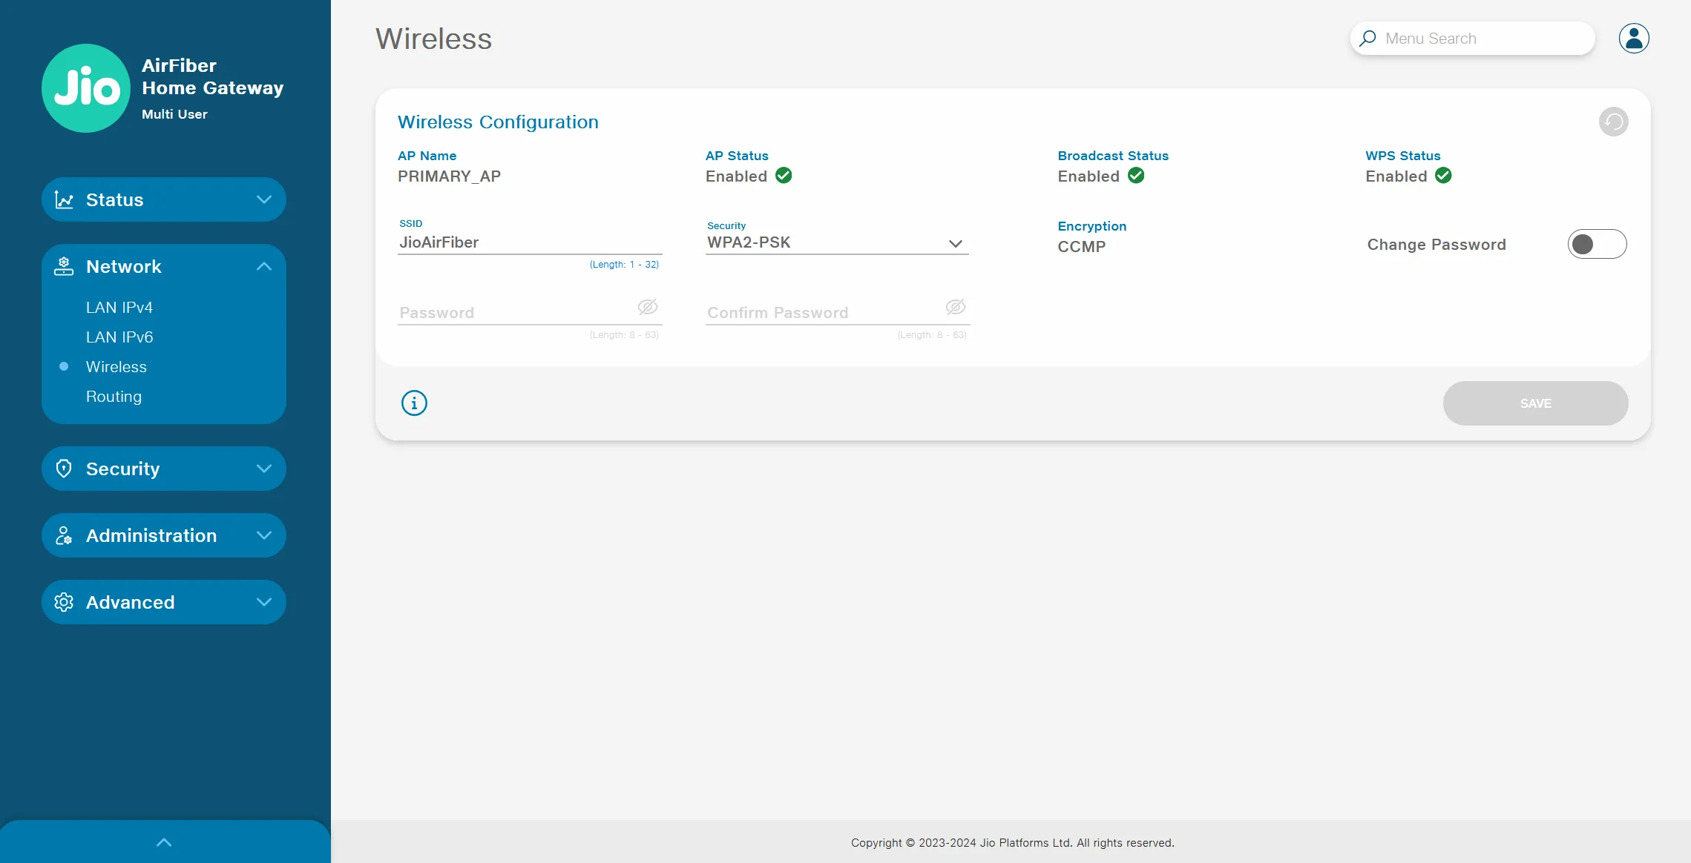This screenshot has height=863, width=1691.
Task: Open the Routing page
Action: (x=114, y=397)
